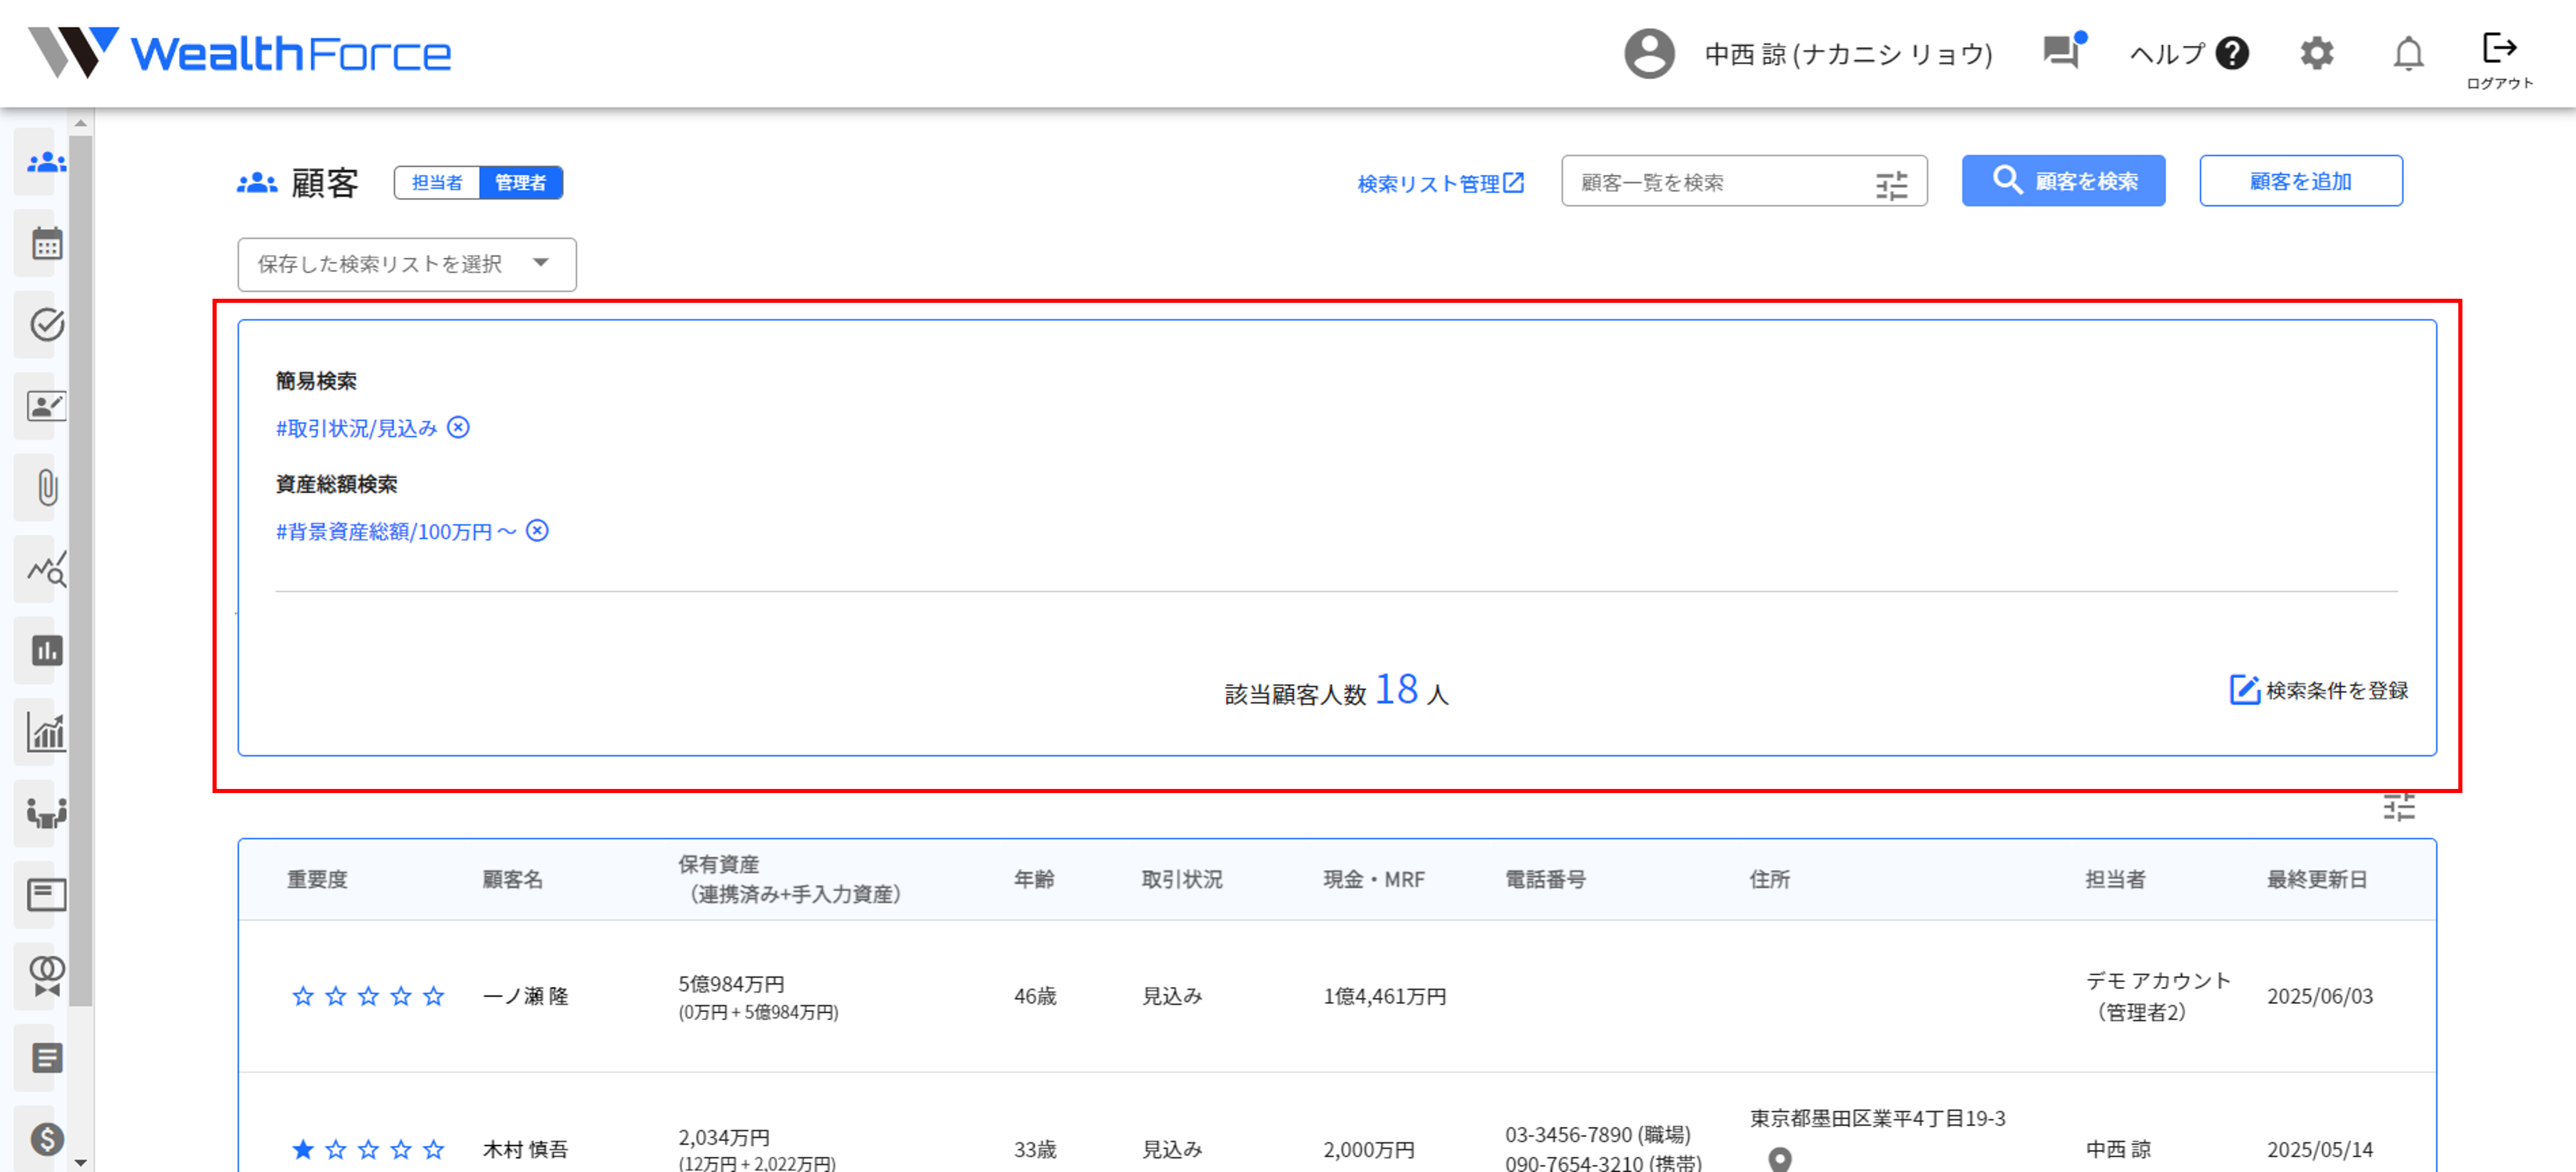2576x1172 pixels.
Task: Open the document list sidebar icon
Action: (x=46, y=1058)
